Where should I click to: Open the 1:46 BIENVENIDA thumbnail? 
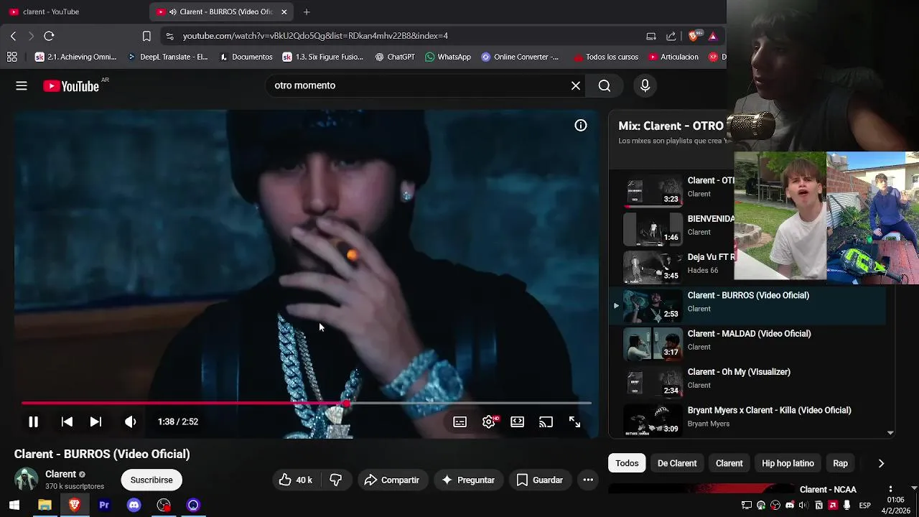click(653, 229)
